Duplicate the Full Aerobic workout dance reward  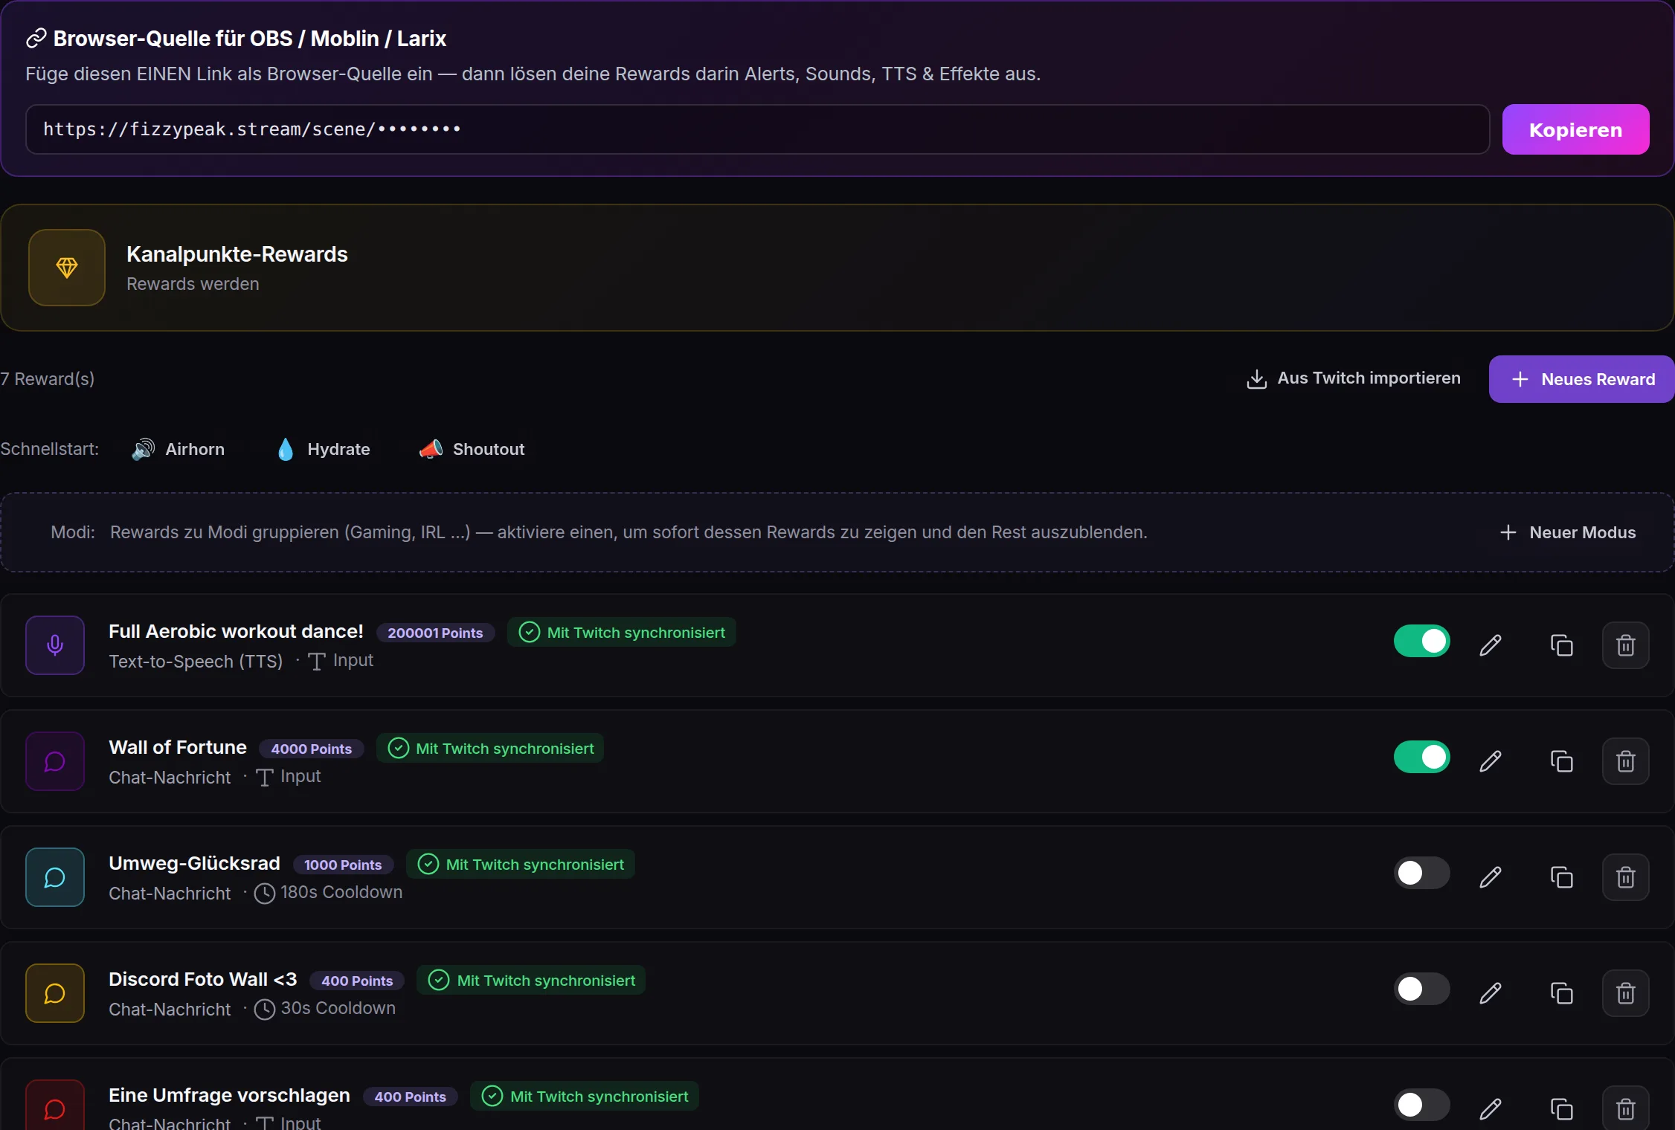(1561, 645)
